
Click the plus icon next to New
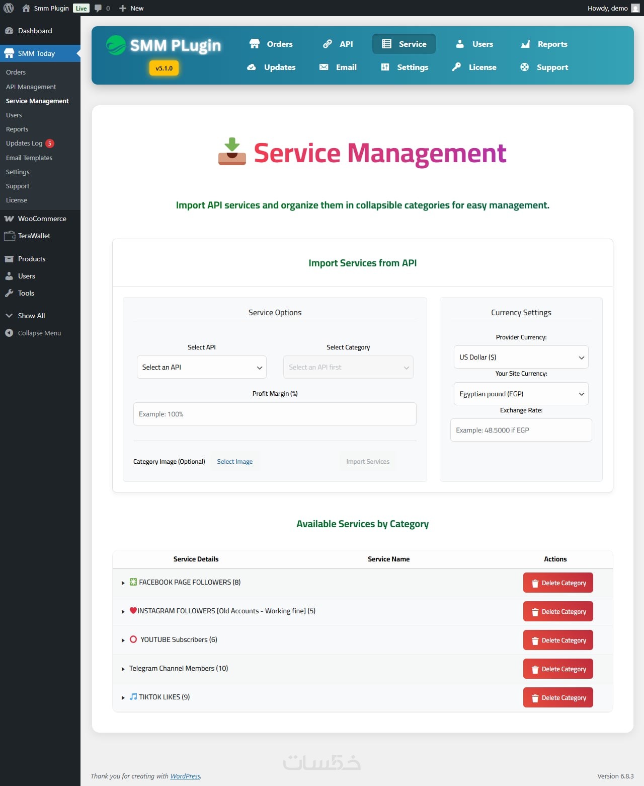click(x=123, y=8)
